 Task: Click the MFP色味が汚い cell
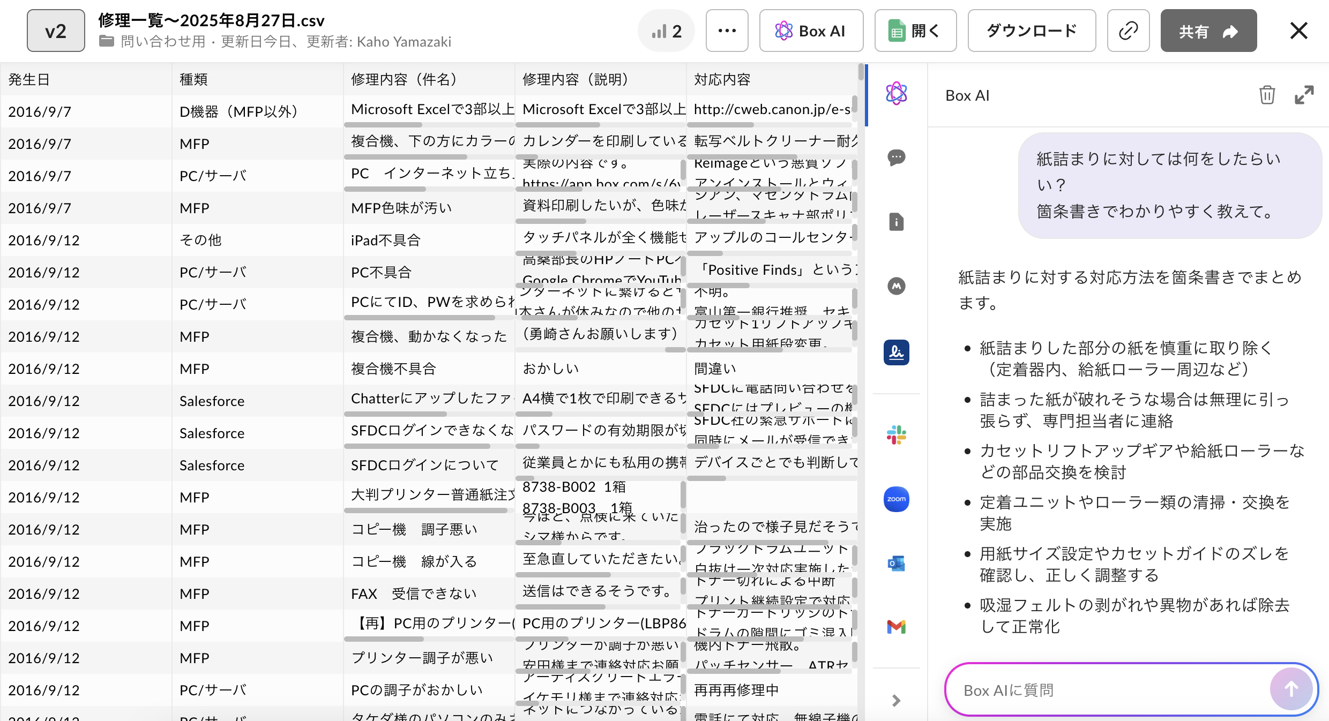[429, 208]
